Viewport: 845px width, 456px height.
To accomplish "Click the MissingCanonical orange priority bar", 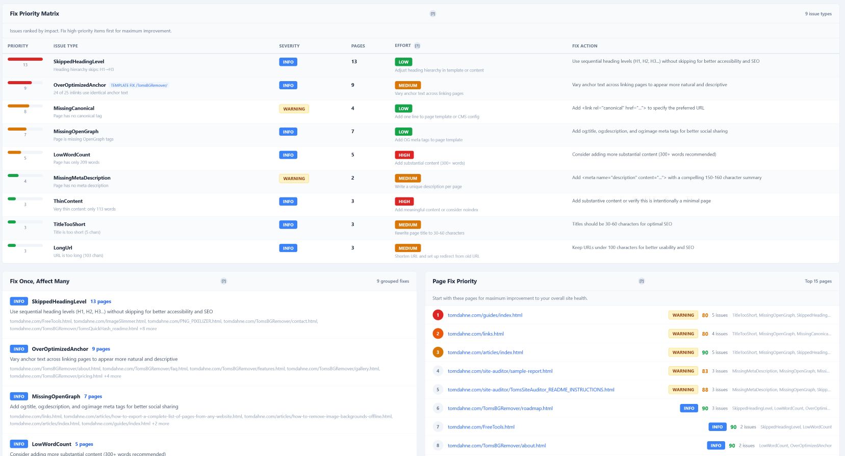I will tap(25, 106).
